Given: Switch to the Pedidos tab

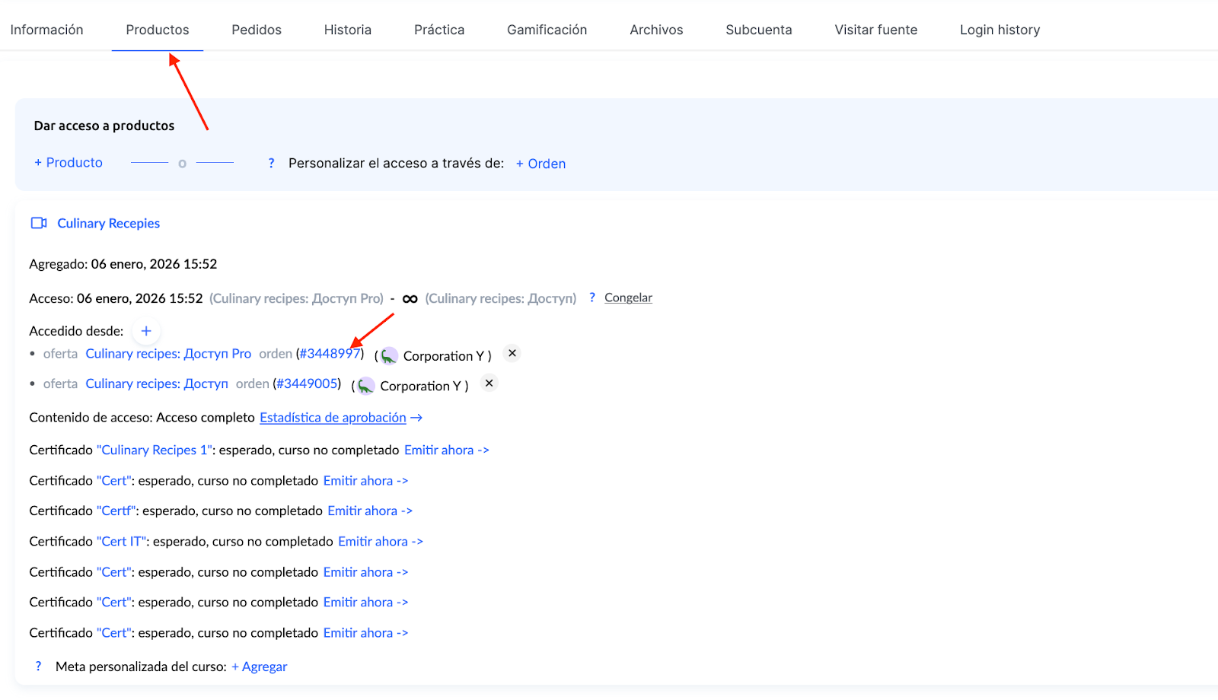Looking at the screenshot, I should tap(257, 30).
